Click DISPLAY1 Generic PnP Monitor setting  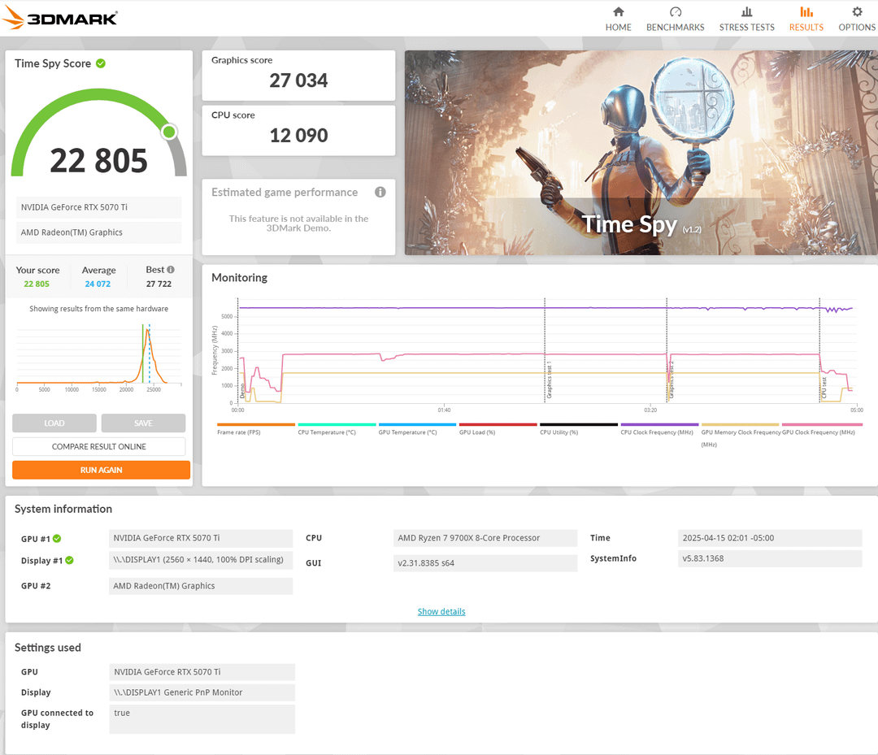pyautogui.click(x=202, y=692)
